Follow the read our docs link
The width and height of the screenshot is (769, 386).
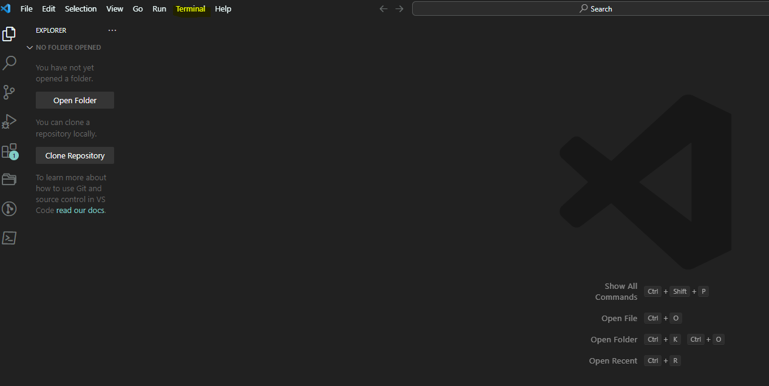81,210
